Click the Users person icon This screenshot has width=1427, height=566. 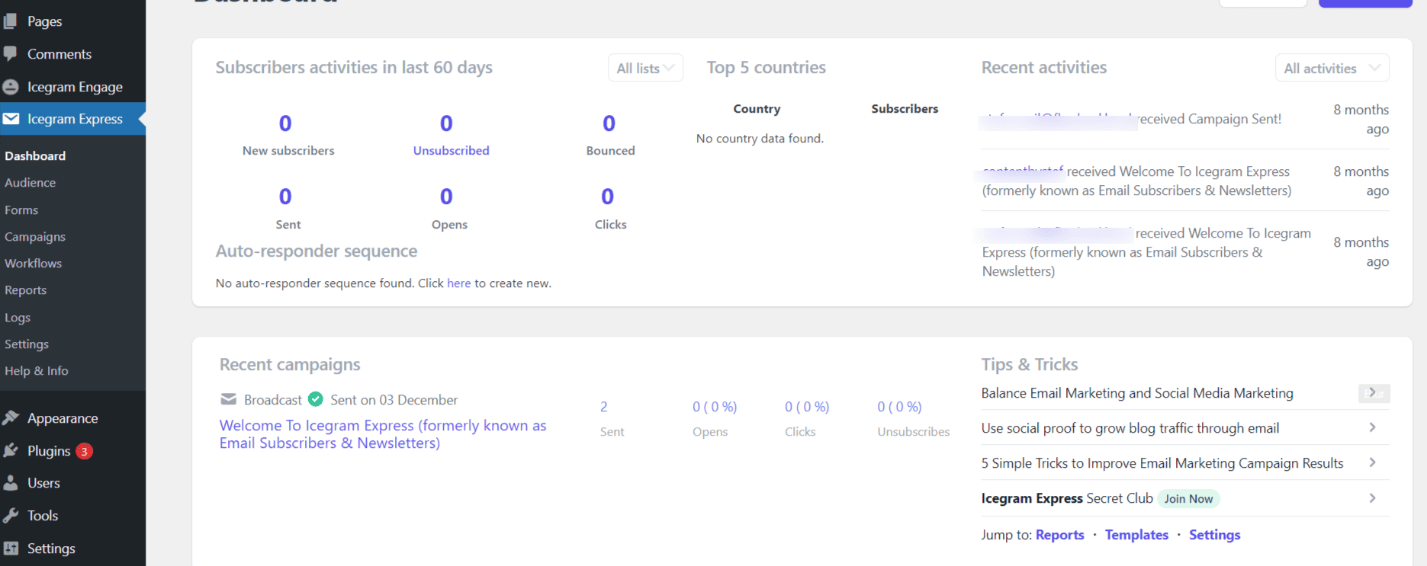[11, 483]
